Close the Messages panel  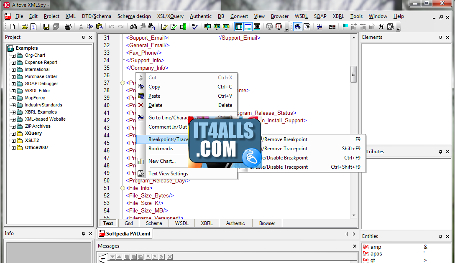[x=355, y=246]
